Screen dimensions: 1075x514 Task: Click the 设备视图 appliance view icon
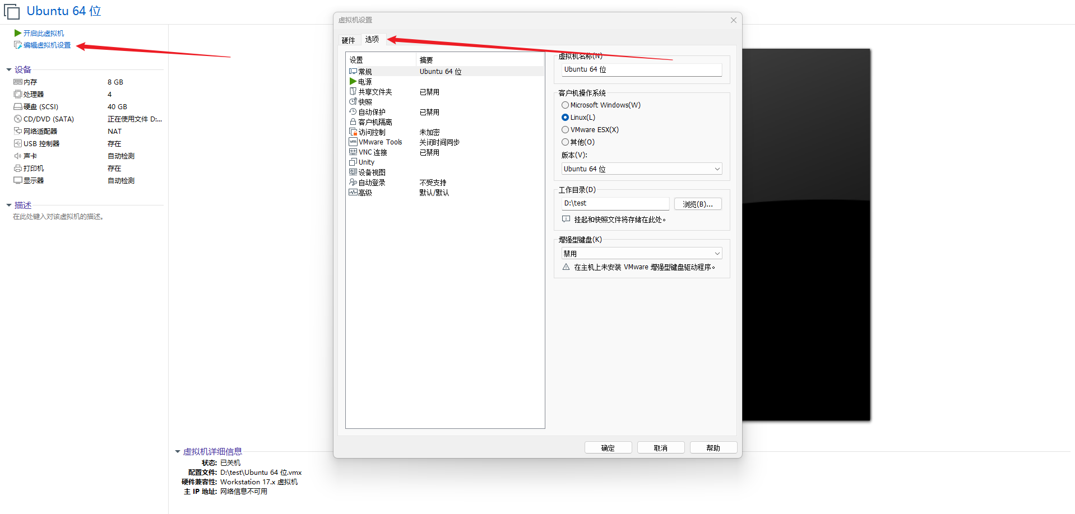(353, 172)
